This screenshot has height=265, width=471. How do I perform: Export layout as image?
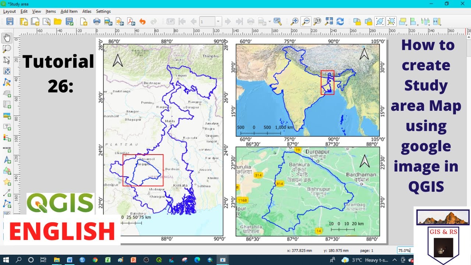coord(108,21)
